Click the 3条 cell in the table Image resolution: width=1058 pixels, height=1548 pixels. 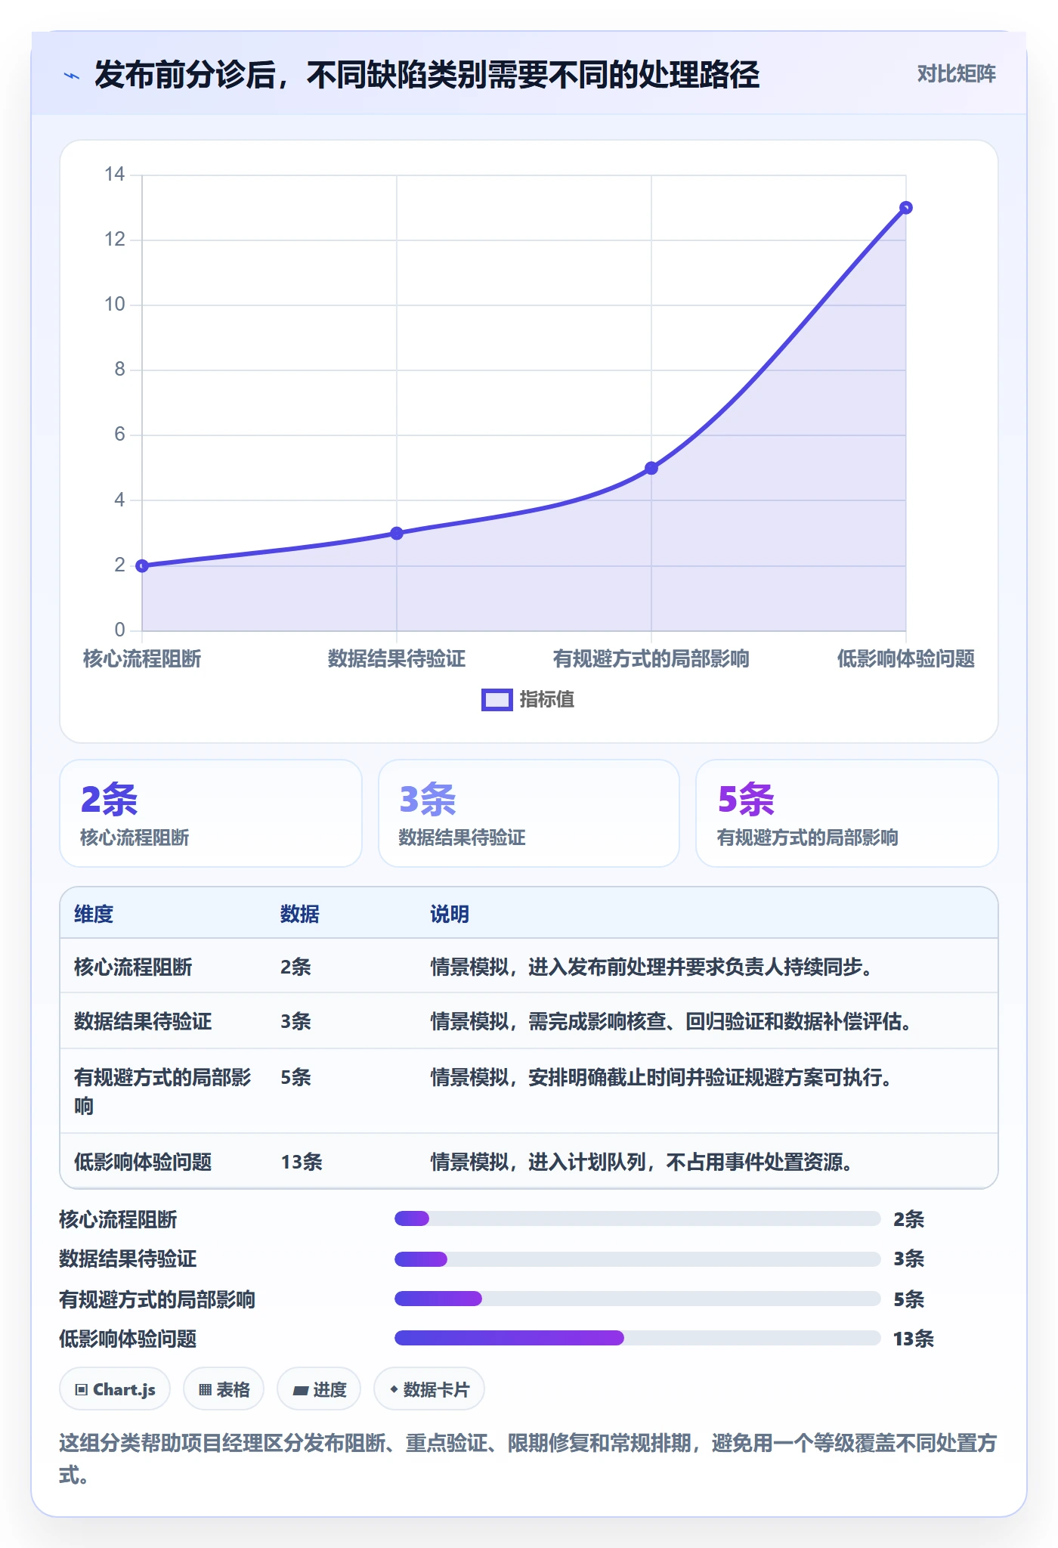pyautogui.click(x=295, y=1021)
